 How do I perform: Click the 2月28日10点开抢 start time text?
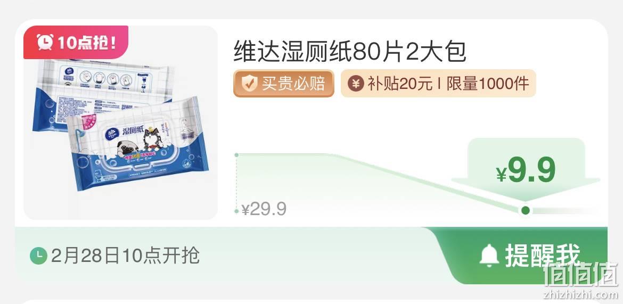[125, 256]
